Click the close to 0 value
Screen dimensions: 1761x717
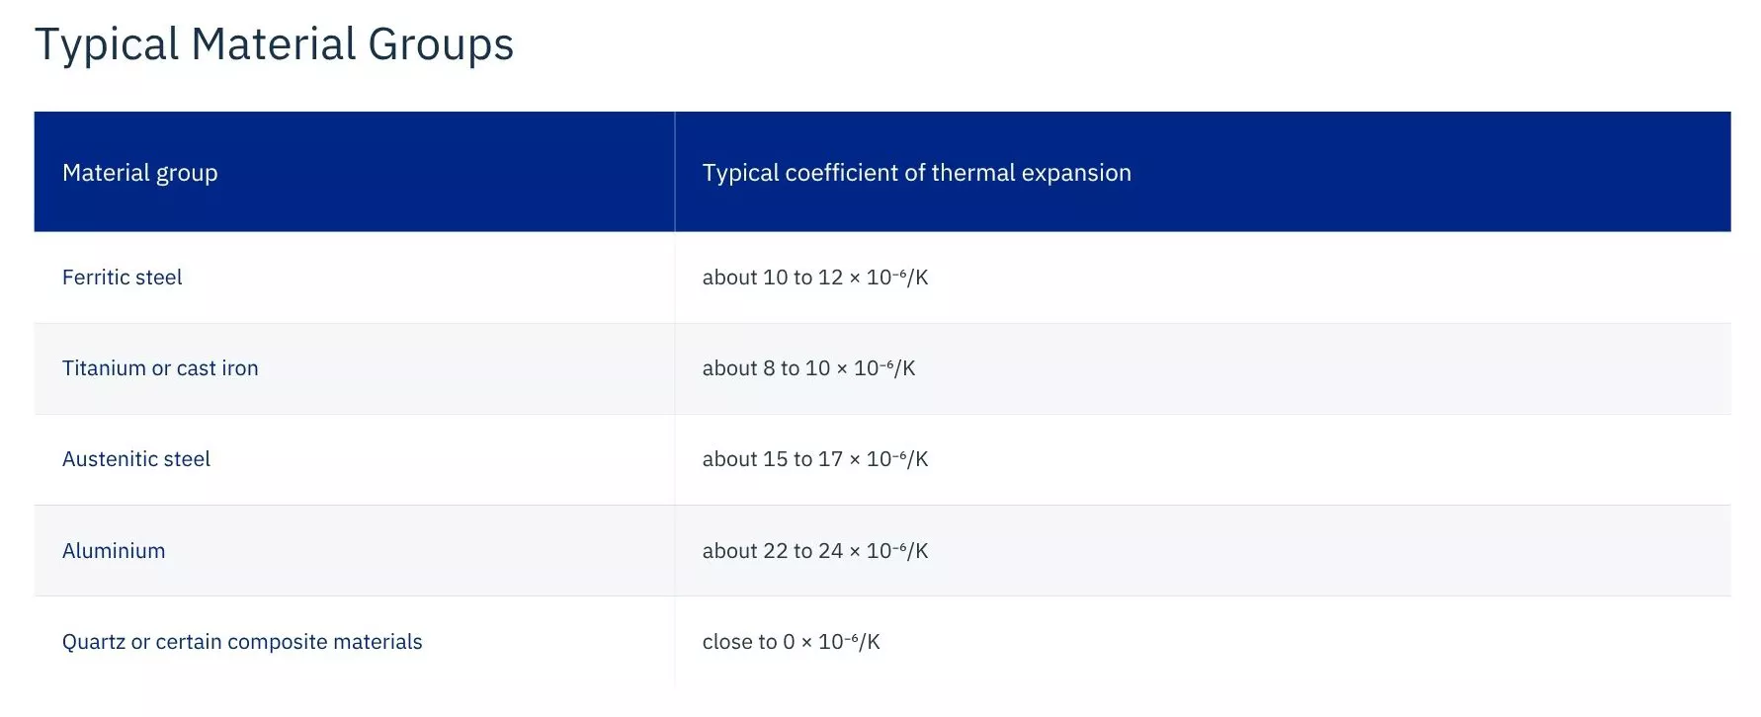pos(791,642)
